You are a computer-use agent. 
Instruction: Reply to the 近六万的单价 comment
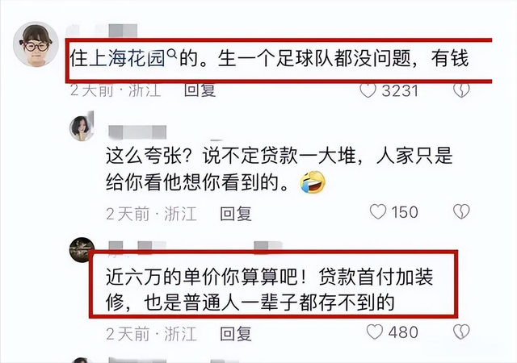coord(236,334)
